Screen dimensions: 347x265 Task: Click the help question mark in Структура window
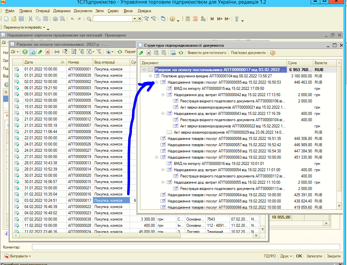273,53
